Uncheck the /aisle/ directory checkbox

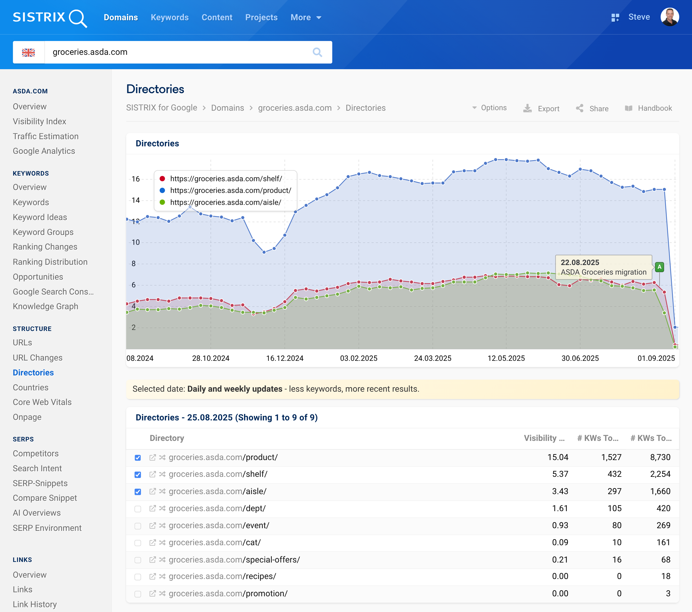[x=138, y=491]
